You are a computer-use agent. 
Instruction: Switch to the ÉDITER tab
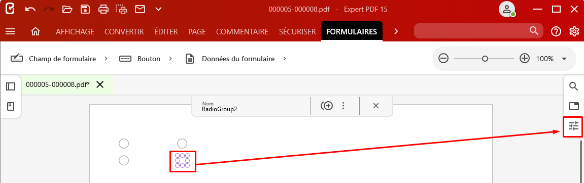coord(166,31)
